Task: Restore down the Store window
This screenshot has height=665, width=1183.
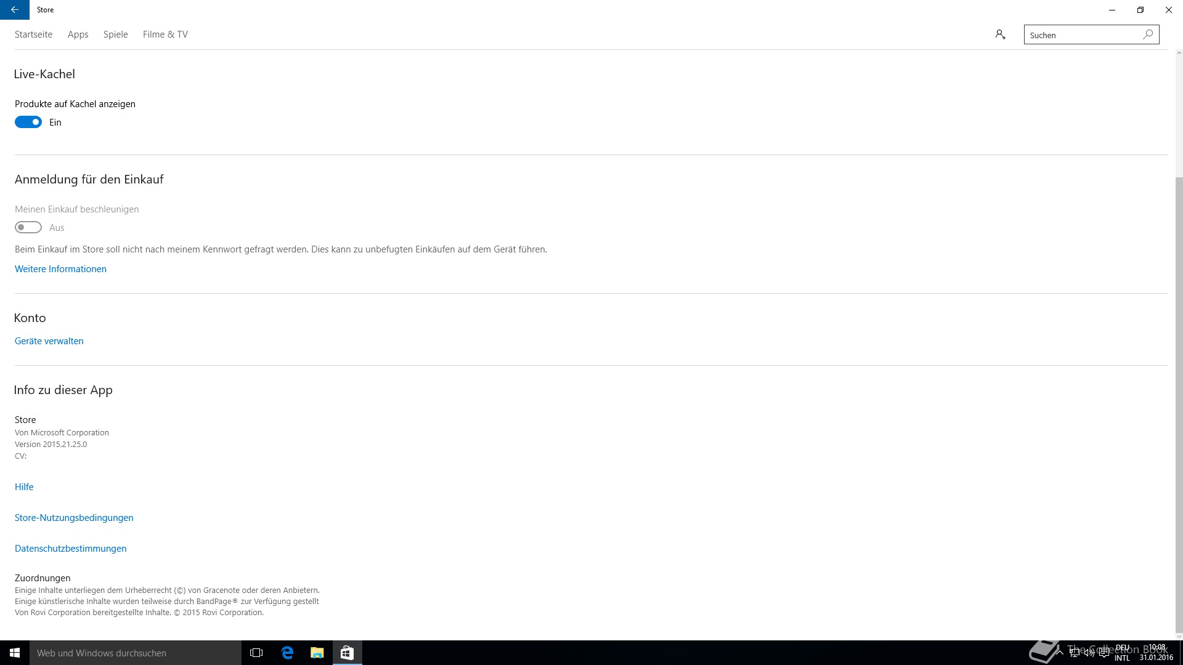Action: click(1140, 10)
